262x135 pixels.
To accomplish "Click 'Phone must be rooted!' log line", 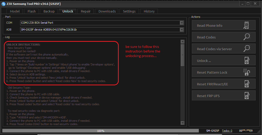I will [22, 51].
